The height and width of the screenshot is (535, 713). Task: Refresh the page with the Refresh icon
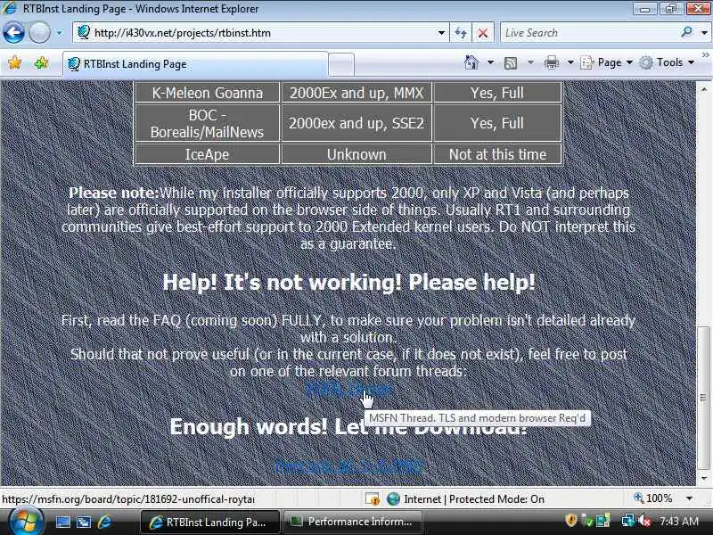(x=461, y=33)
